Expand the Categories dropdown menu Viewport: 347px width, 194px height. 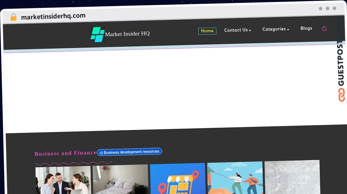[x=275, y=29]
